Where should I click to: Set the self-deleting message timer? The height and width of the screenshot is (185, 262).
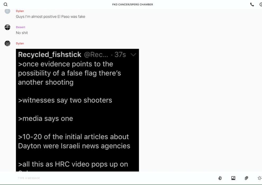220,178
